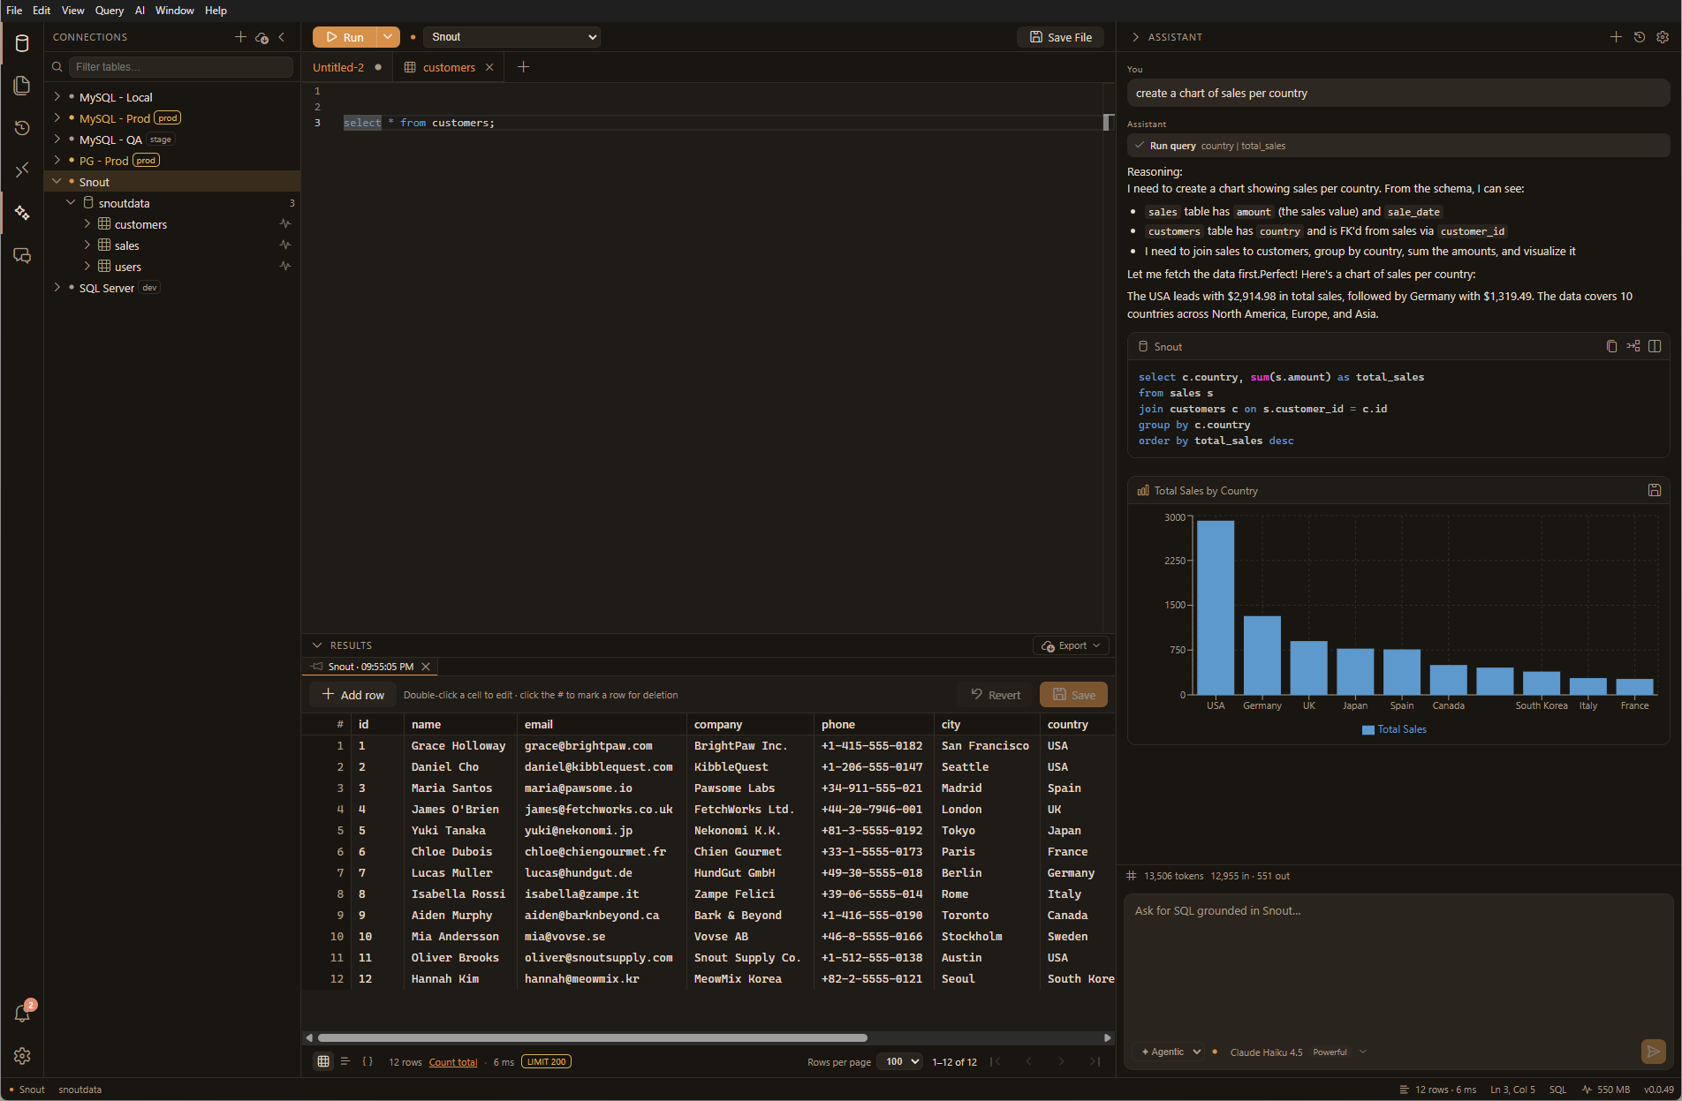
Task: Open assistant settings gear
Action: [x=1663, y=37]
